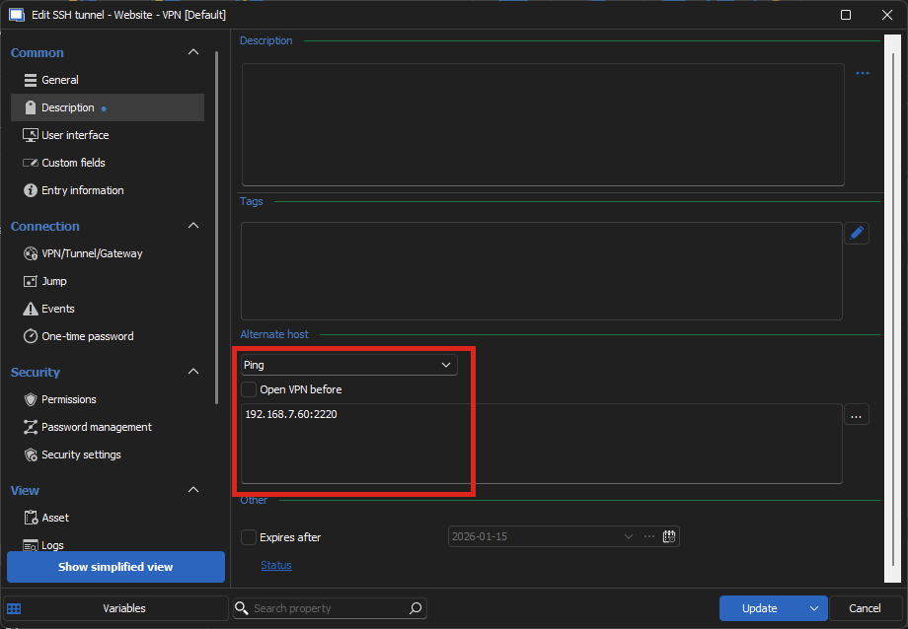The width and height of the screenshot is (908, 629).
Task: Open the Ping alternate host dropdown
Action: [349, 365]
